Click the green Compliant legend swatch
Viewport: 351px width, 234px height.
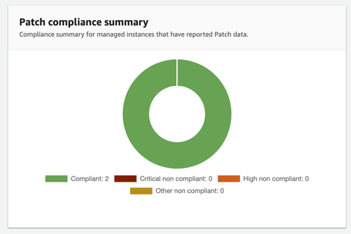56,179
